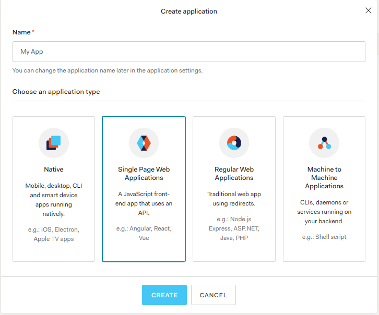The width and height of the screenshot is (379, 315).
Task: Click the Regular Web Applications icon
Action: [x=234, y=143]
